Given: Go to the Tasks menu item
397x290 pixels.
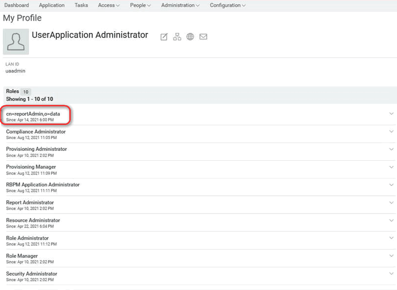Looking at the screenshot, I should (x=81, y=5).
